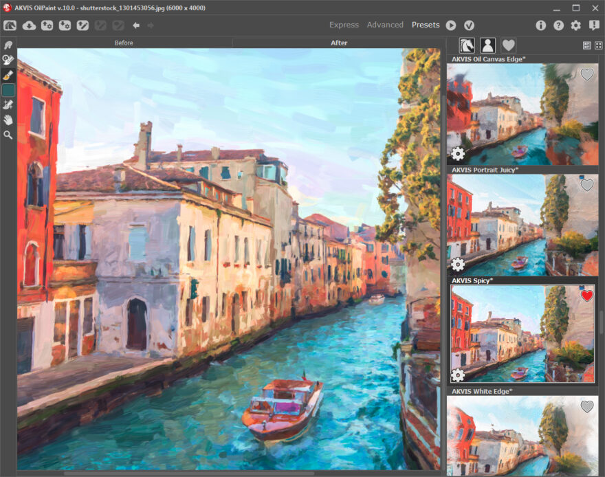
Task: Show user presets category
Action: [x=487, y=45]
